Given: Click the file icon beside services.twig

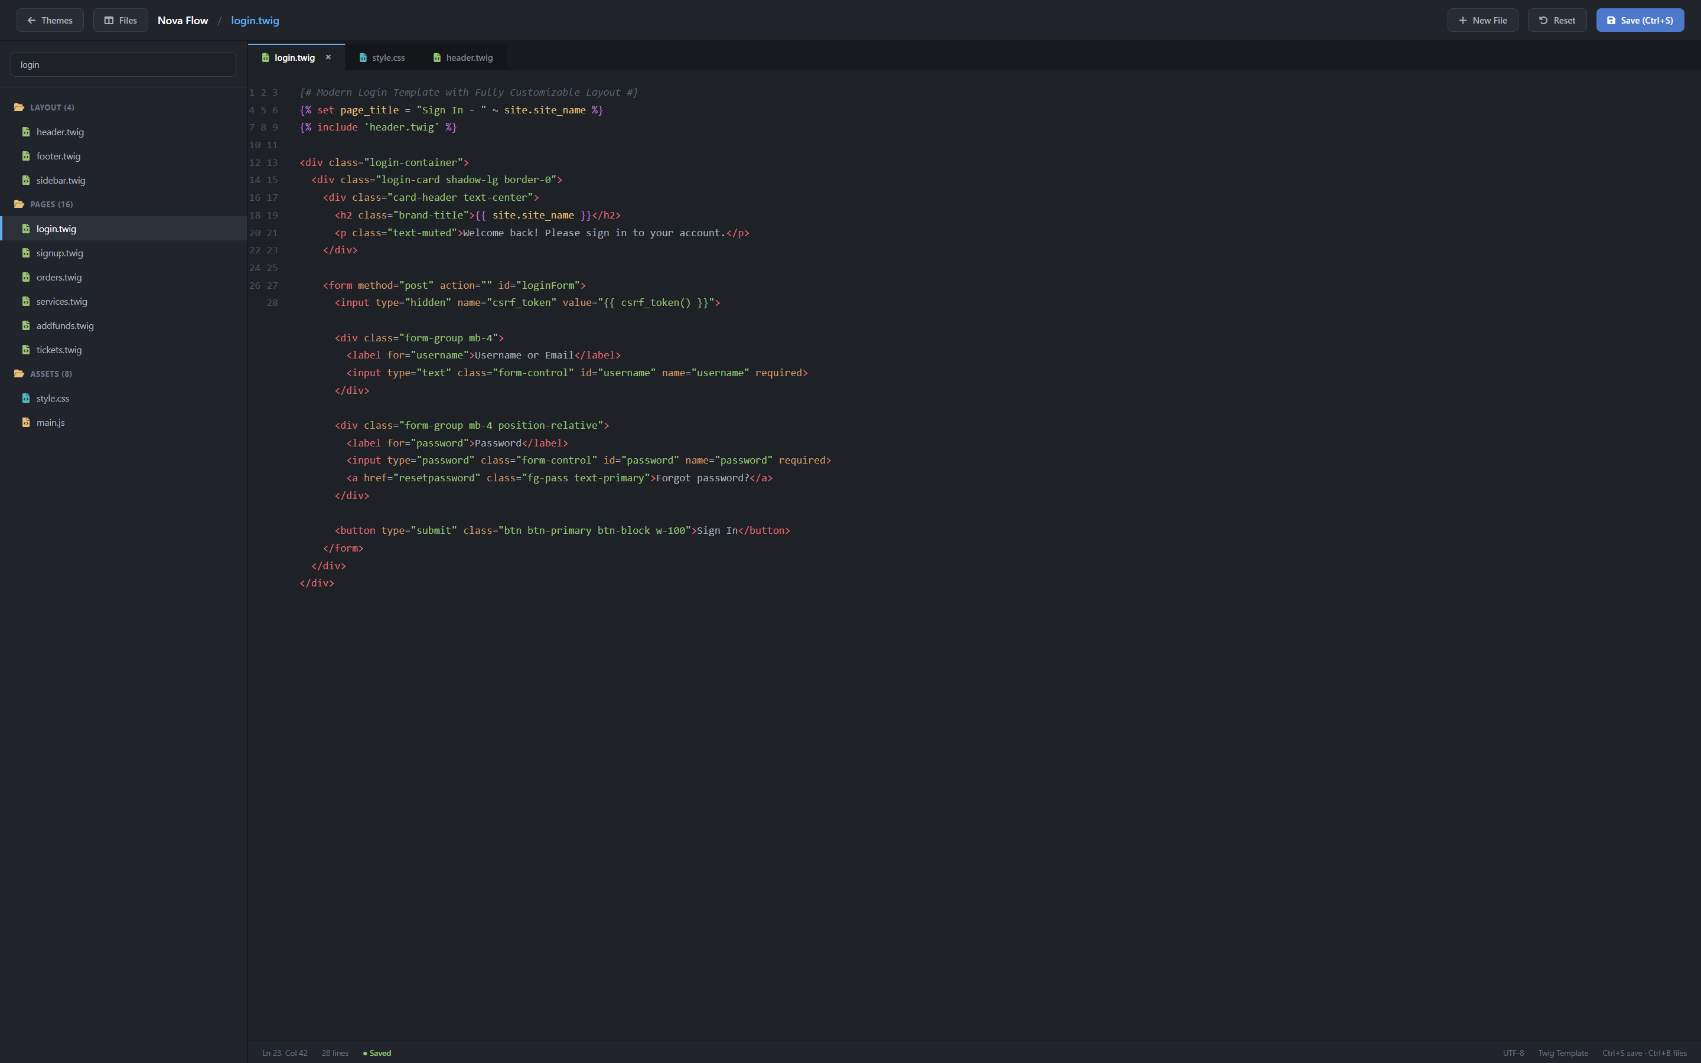Looking at the screenshot, I should 26,302.
